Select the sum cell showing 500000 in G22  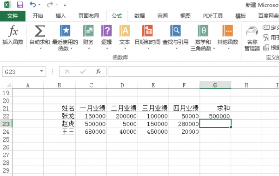point(215,116)
